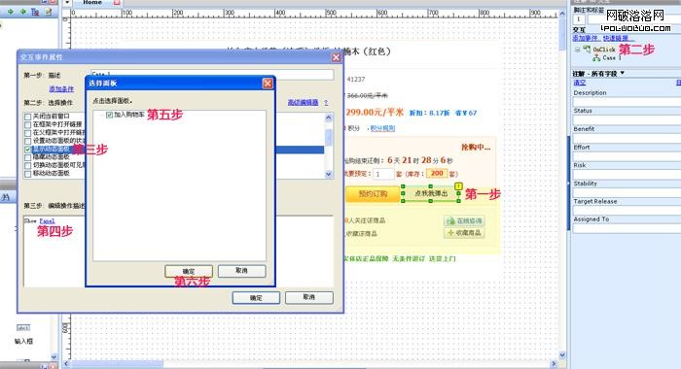
Task: Click the 清空 link in annotations pane
Action: [580, 83]
